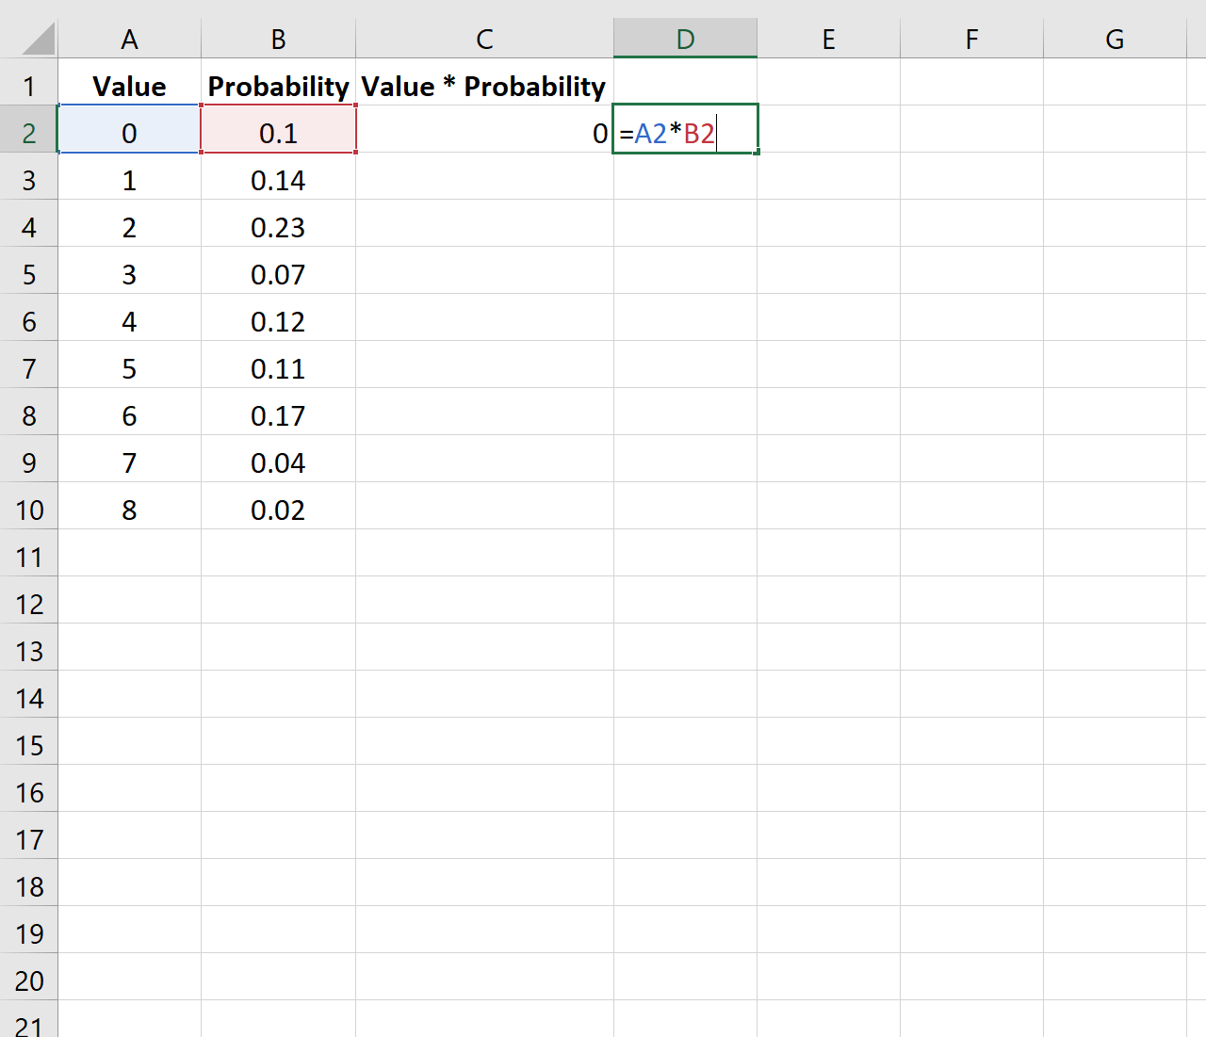Select row 2 header

(28, 133)
